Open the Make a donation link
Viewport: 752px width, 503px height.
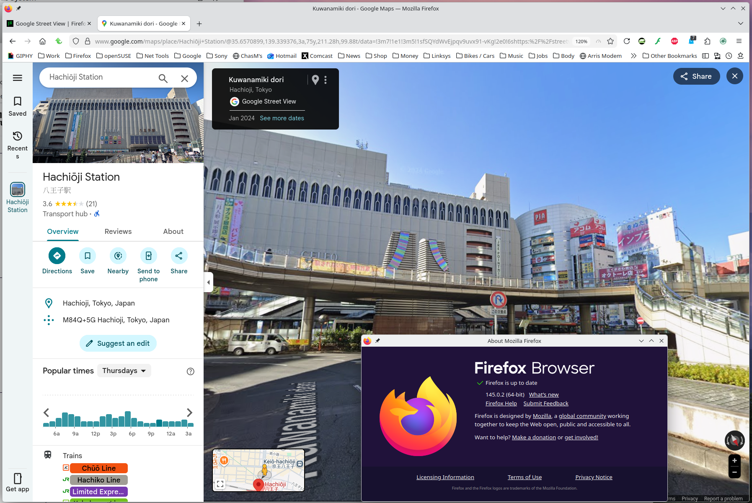pyautogui.click(x=534, y=437)
